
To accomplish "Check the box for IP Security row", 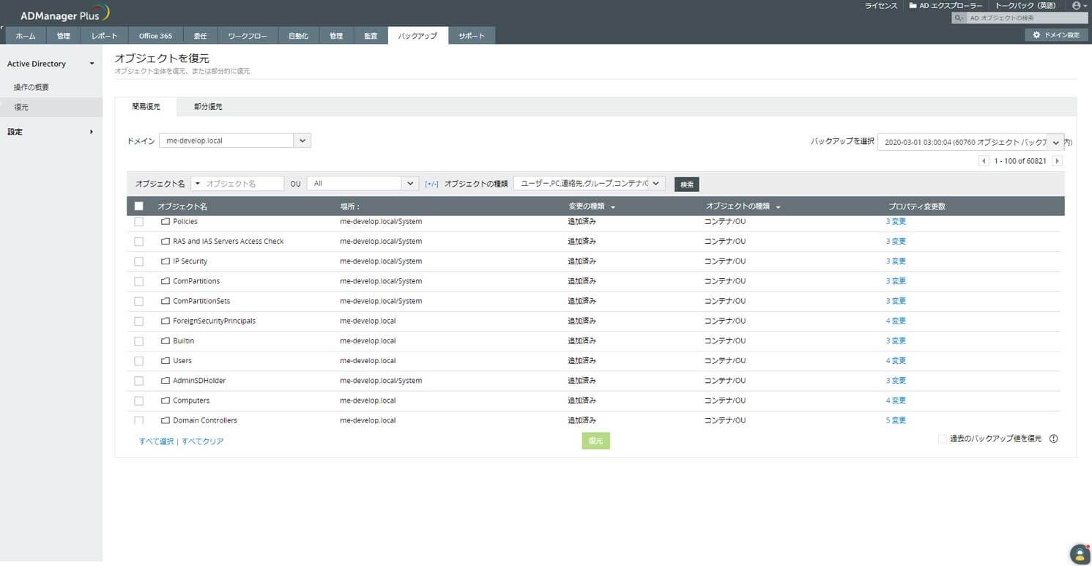I will coord(139,261).
